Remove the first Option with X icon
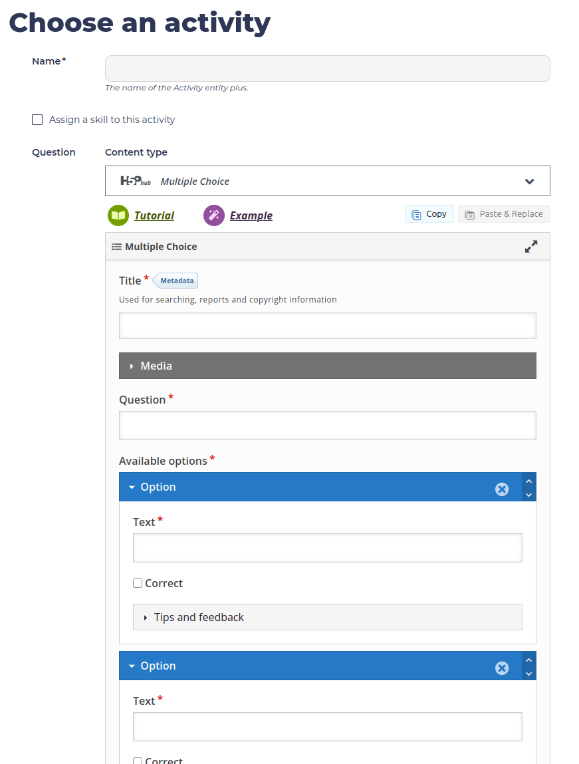Viewport: 579px width, 764px height. tap(502, 489)
